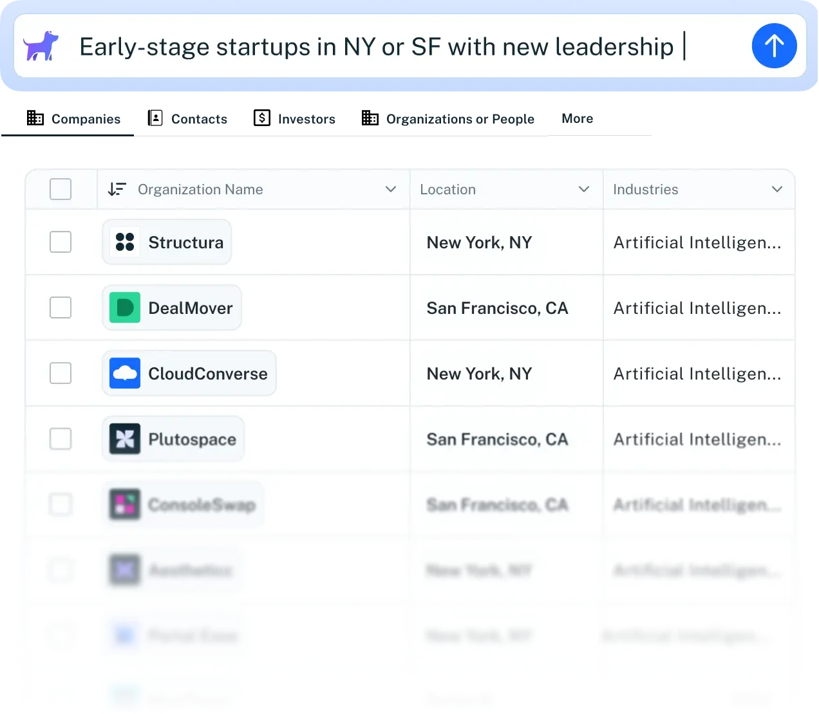The width and height of the screenshot is (819, 714).
Task: Click the blue upload arrow submit icon
Action: pyautogui.click(x=774, y=46)
